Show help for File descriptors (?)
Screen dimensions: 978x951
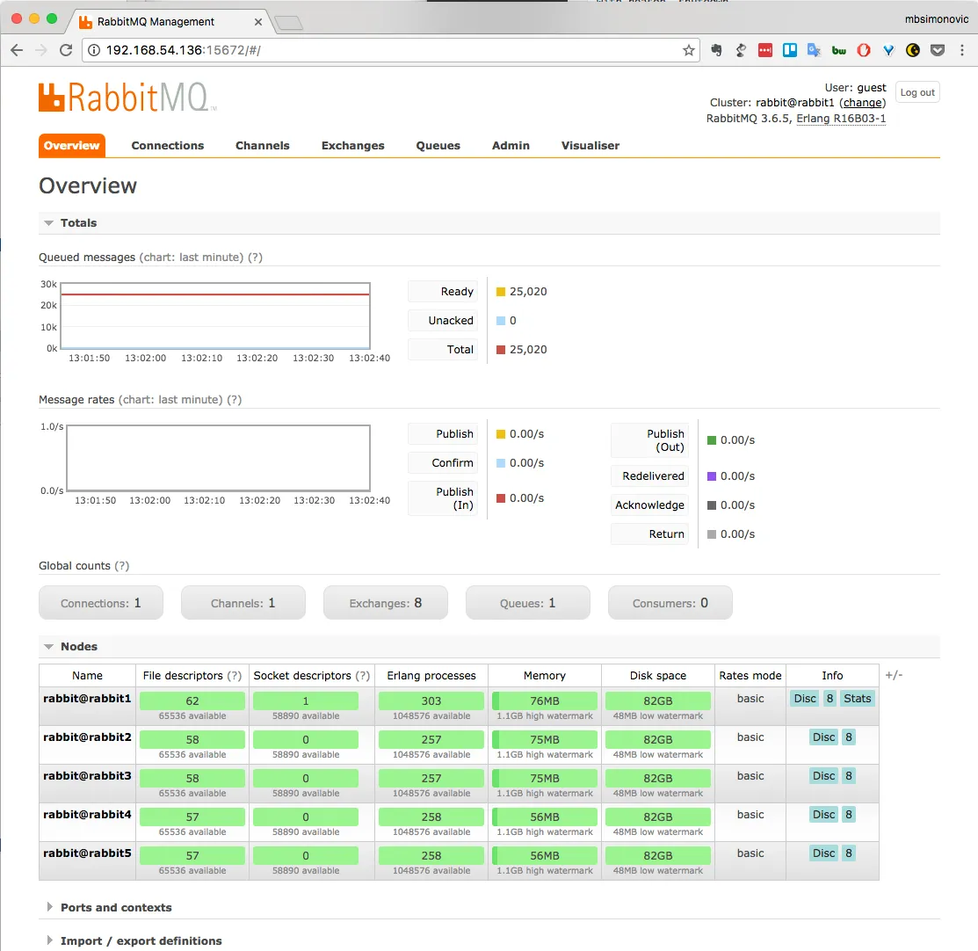pos(234,676)
